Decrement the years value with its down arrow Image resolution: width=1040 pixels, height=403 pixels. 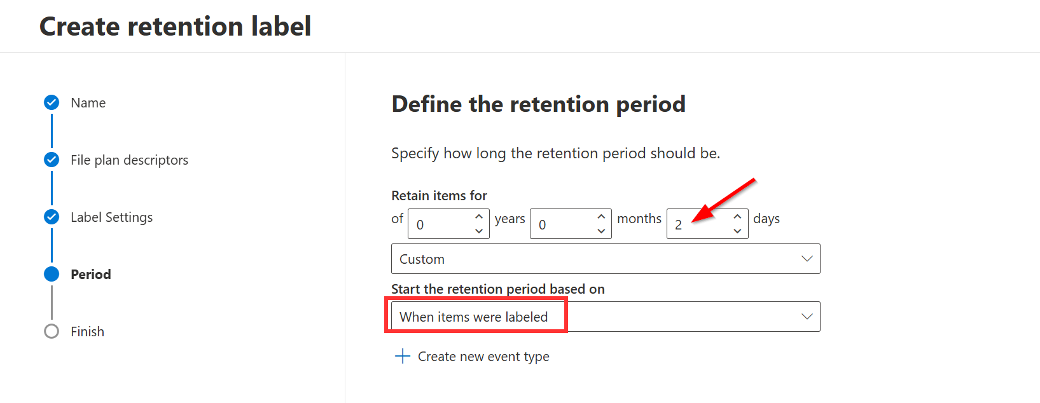478,230
